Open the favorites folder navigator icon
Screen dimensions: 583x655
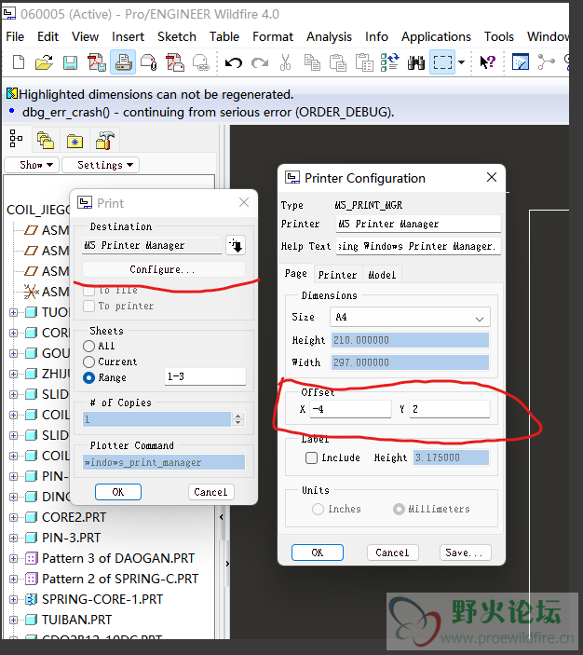click(x=75, y=142)
